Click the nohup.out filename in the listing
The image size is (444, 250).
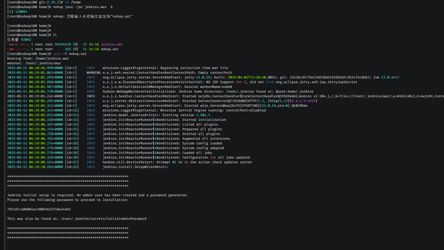(x=110, y=49)
